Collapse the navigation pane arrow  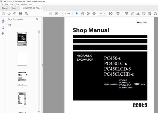[42, 65]
